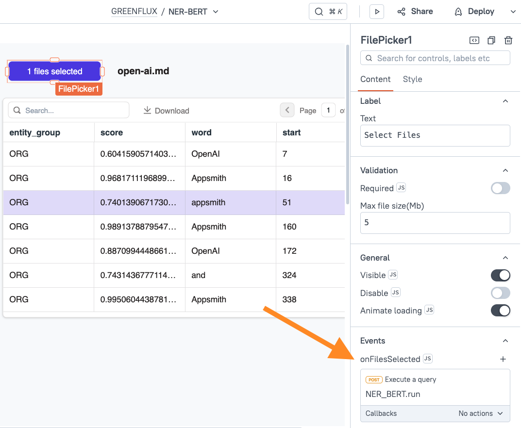The image size is (521, 428).
Task: Collapse the Validation section
Action: tap(505, 170)
